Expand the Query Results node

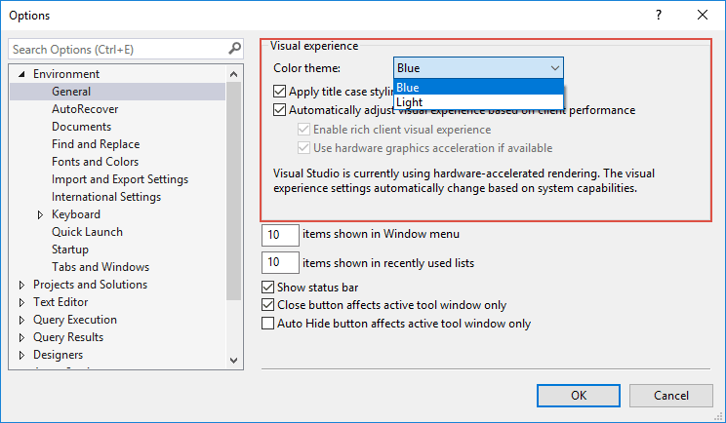click(x=21, y=337)
